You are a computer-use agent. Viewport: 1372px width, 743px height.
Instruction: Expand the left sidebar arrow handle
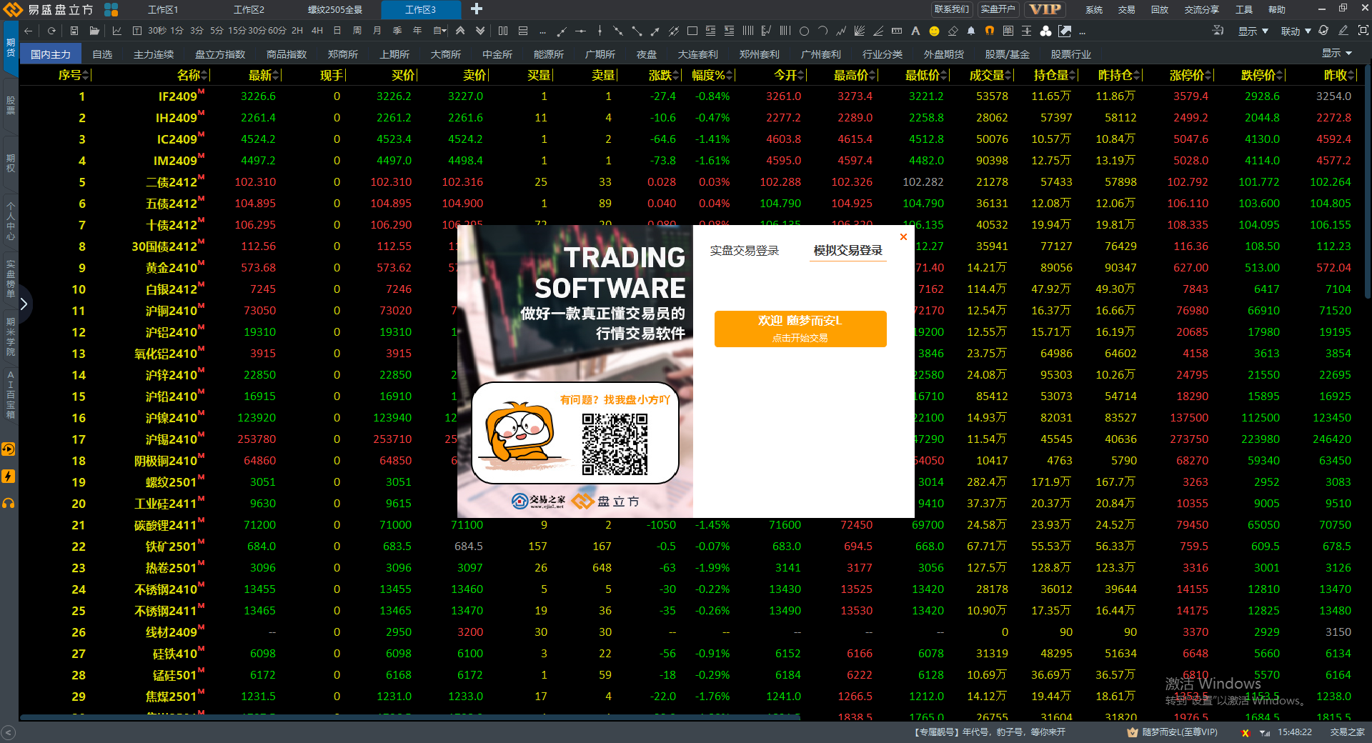[x=24, y=304]
